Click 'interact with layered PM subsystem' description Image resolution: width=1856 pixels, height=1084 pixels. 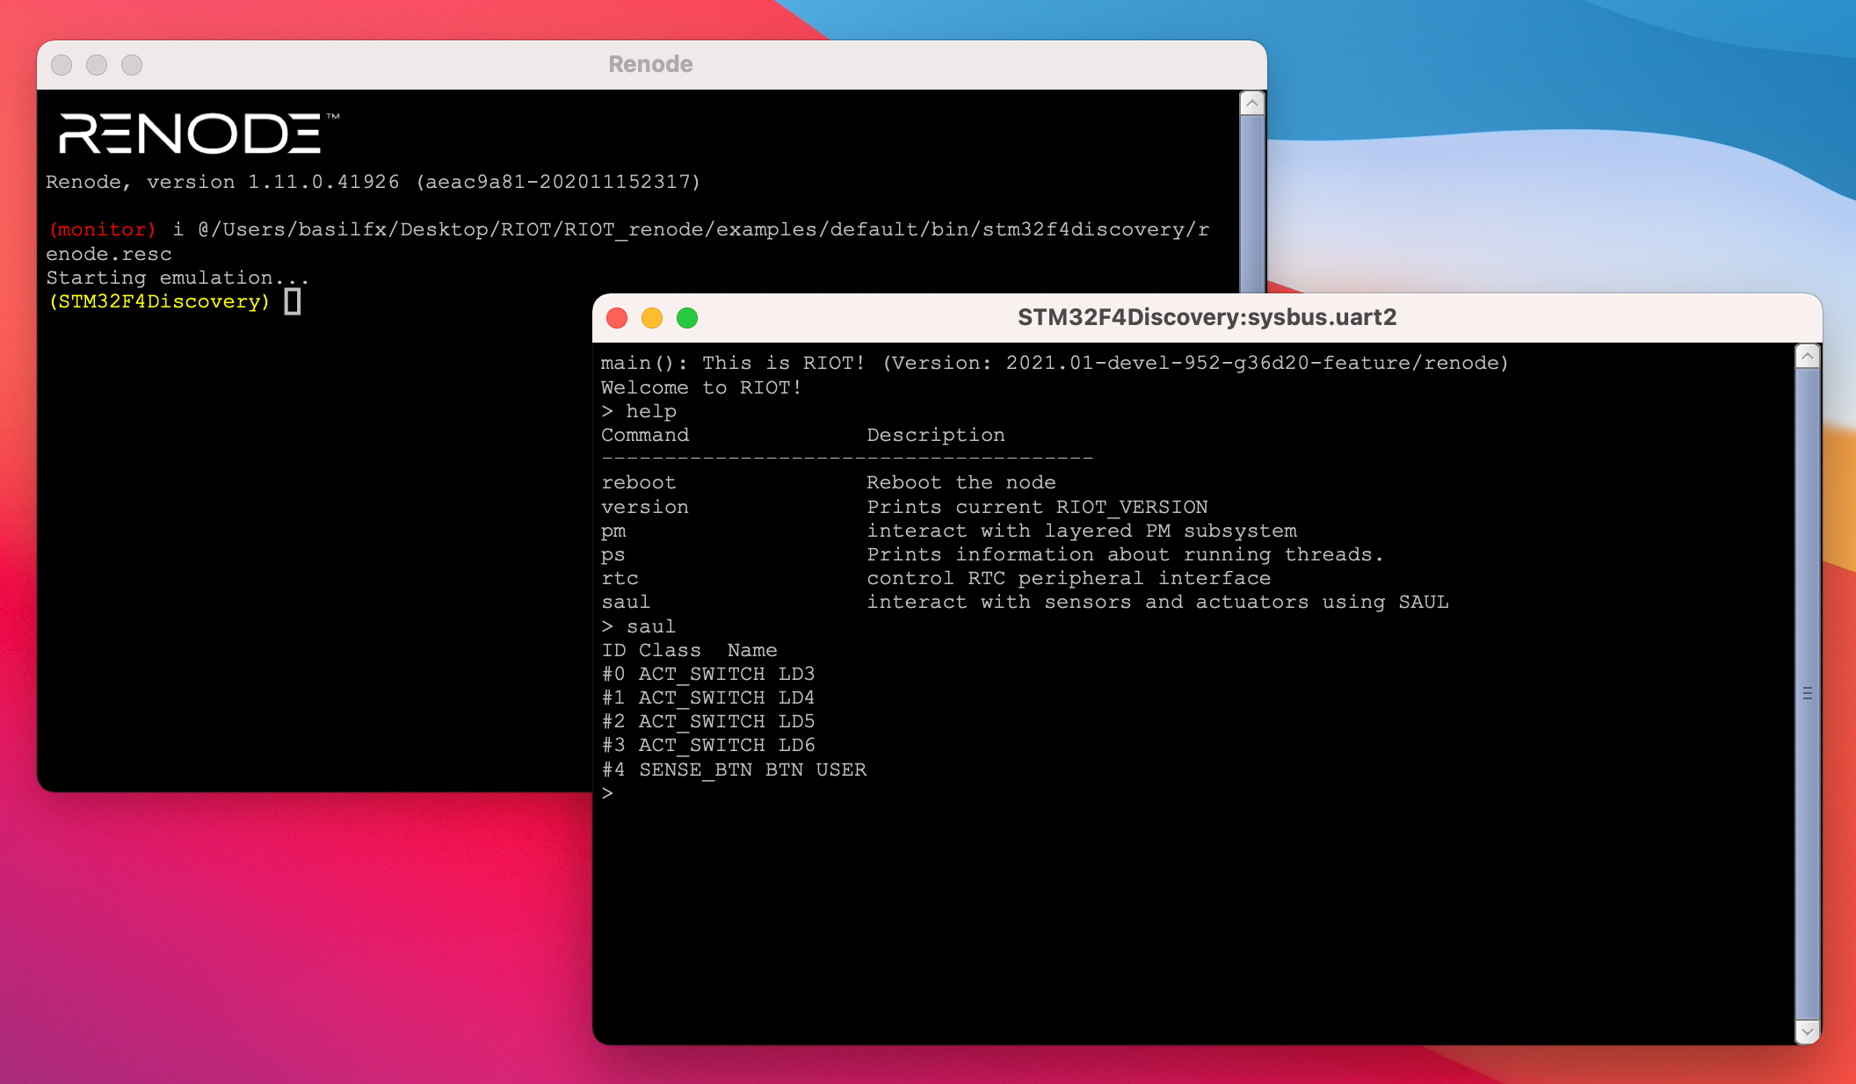[1082, 531]
